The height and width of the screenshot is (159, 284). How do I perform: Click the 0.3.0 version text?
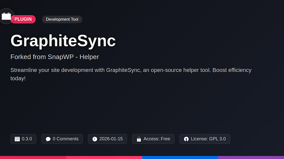pyautogui.click(x=27, y=139)
